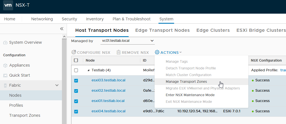The width and height of the screenshot is (286, 124).
Task: Click the NSX-T product title
Action: pyautogui.click(x=22, y=5)
